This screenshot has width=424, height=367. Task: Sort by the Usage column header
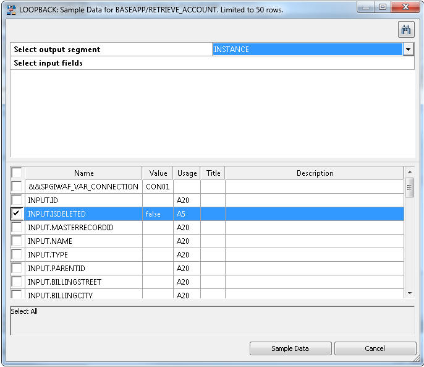pos(187,173)
